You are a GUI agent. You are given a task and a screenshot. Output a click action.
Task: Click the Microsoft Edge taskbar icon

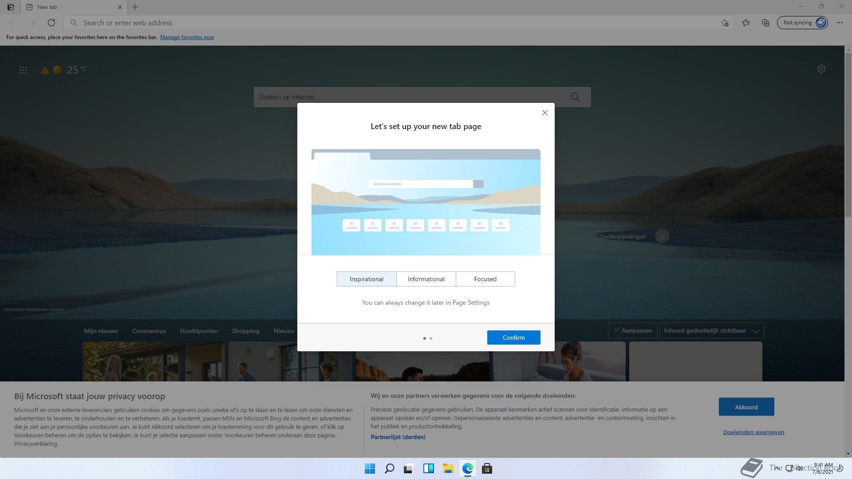467,468
